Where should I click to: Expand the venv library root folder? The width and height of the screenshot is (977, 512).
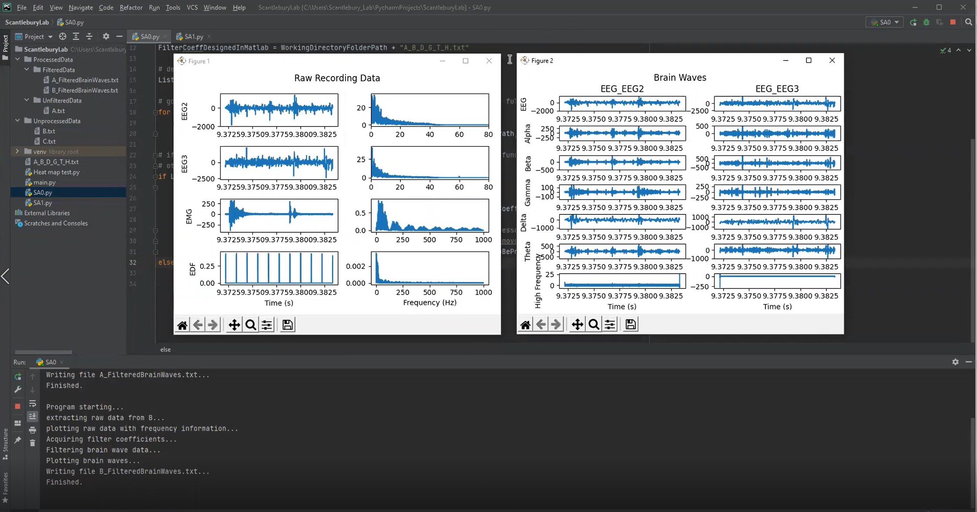tap(17, 151)
